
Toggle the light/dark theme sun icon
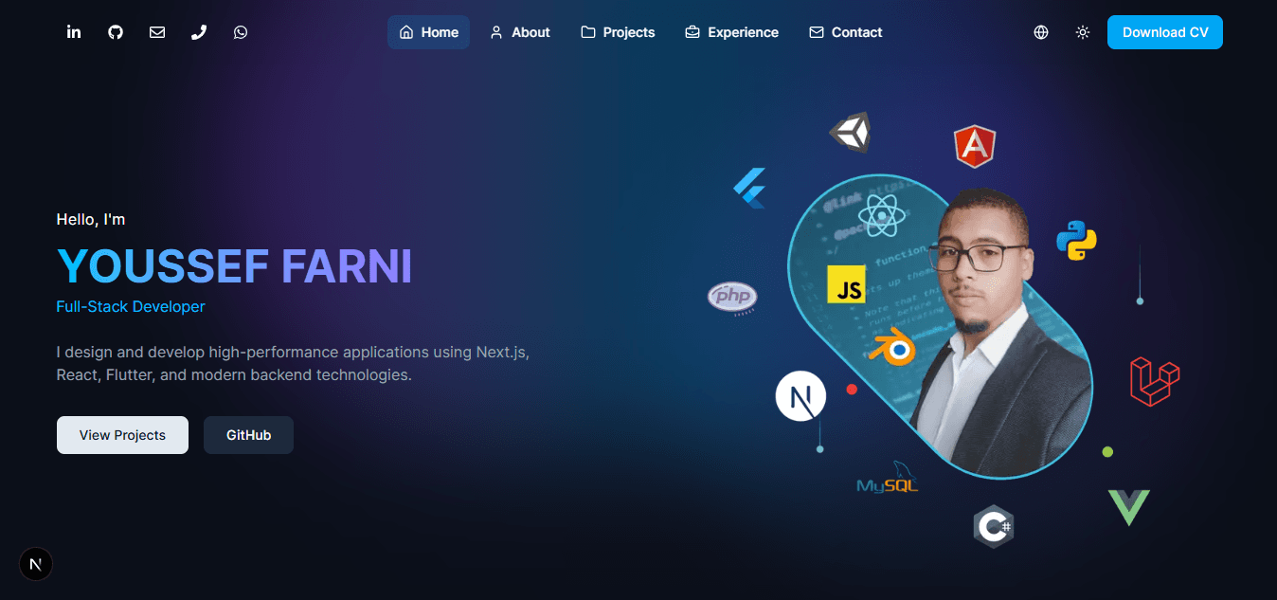click(1082, 31)
